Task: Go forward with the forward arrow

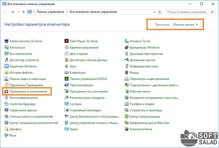Action: 13,12
